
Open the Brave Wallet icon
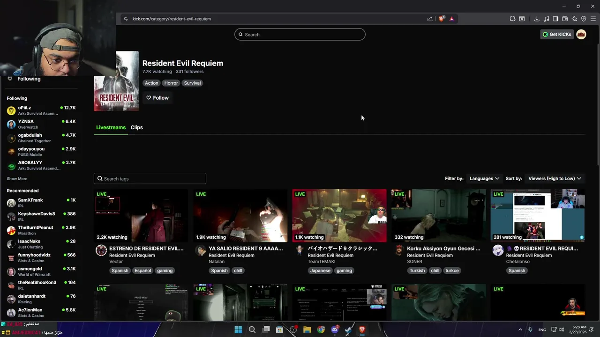pos(565,19)
